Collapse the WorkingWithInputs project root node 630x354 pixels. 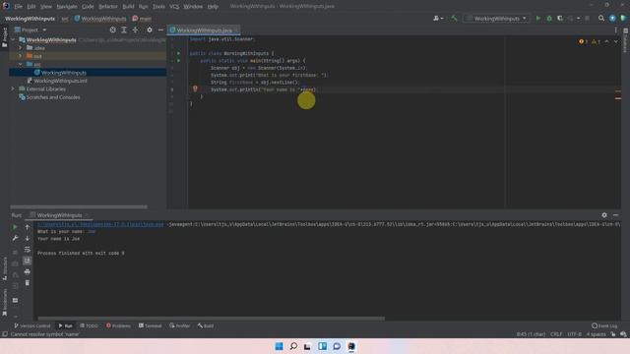click(13, 39)
